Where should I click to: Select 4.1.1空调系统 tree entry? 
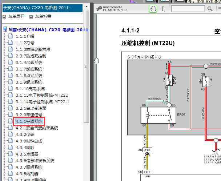(x=29, y=121)
